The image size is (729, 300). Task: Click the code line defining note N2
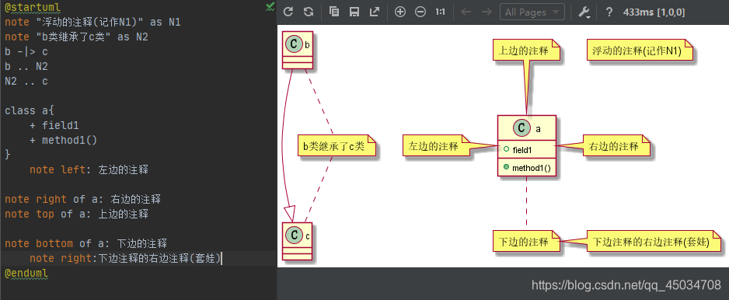click(x=77, y=37)
